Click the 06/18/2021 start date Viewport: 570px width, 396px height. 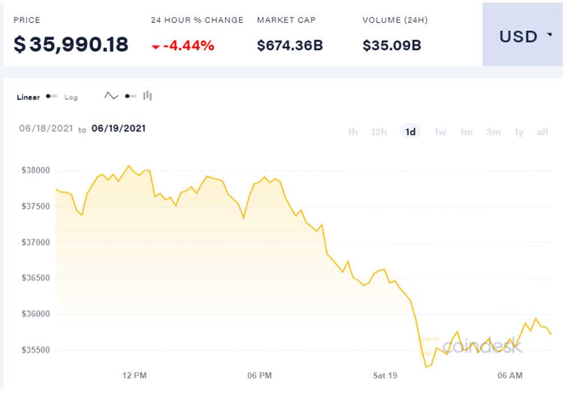[x=46, y=129]
